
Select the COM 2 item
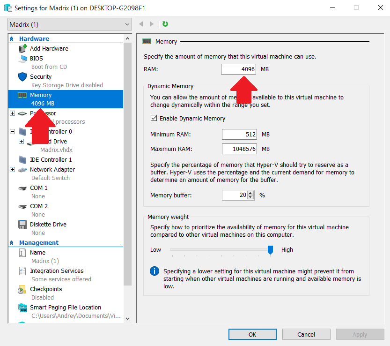click(39, 206)
